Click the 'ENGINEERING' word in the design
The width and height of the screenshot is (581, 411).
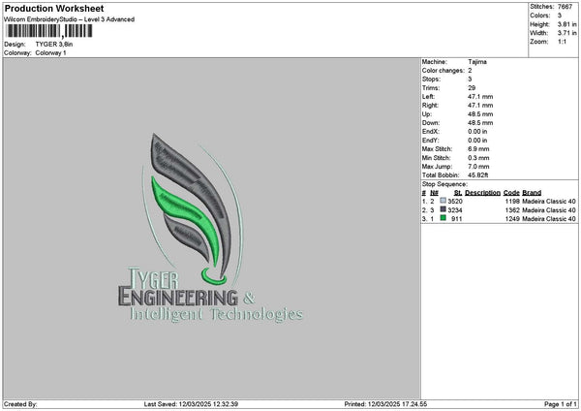178,298
